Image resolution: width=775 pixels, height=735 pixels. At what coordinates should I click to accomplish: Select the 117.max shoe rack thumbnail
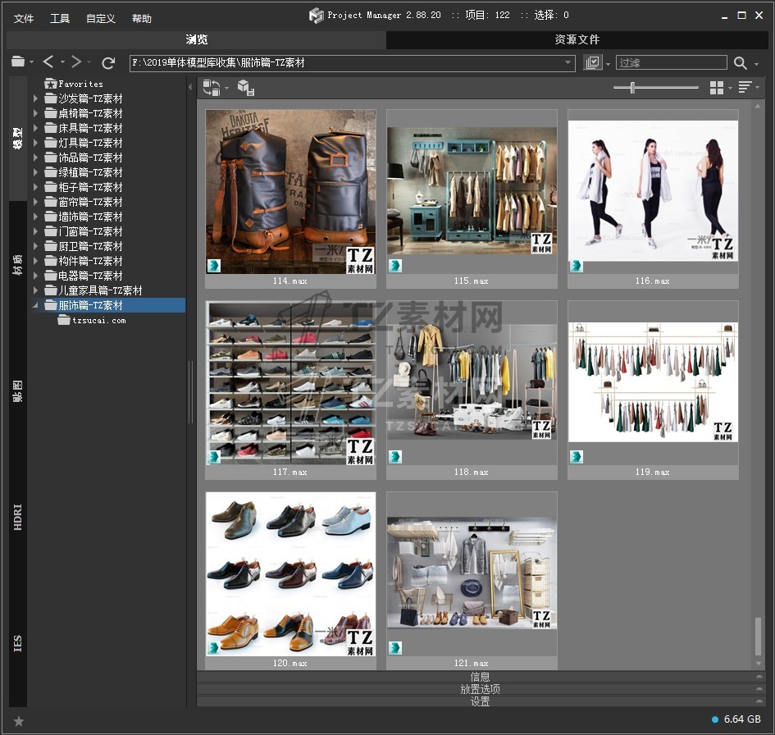click(290, 384)
